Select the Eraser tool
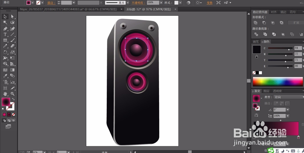 (x=12, y=46)
